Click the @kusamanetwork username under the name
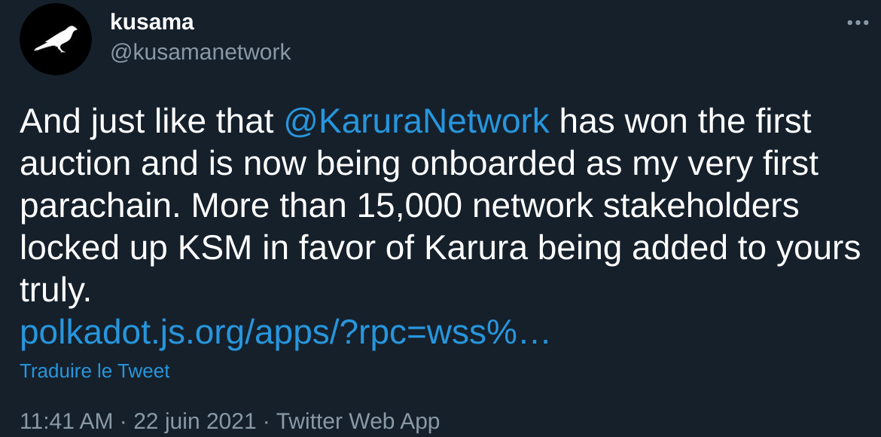 200,53
